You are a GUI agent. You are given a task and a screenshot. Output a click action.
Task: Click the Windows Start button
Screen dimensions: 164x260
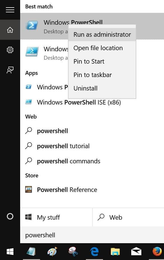coord(10,252)
